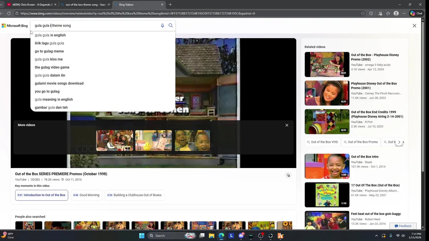The image size is (429, 241).
Task: Search chip Out of the Box VHS
Action: (x=322, y=142)
